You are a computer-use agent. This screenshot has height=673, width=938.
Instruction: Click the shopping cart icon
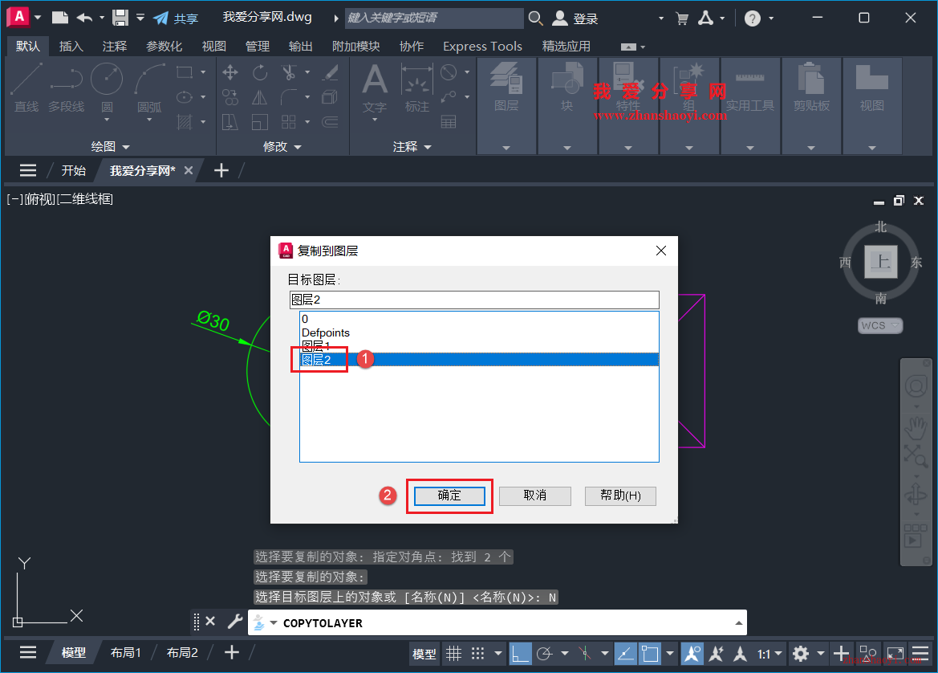tap(682, 18)
